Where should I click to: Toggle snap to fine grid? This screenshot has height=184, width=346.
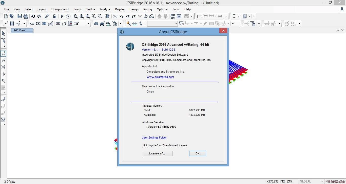3,88
